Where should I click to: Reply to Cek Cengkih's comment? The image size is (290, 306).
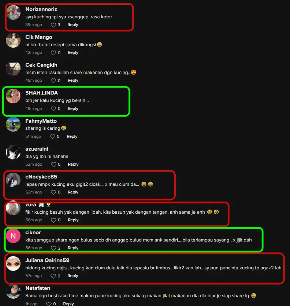click(x=73, y=80)
